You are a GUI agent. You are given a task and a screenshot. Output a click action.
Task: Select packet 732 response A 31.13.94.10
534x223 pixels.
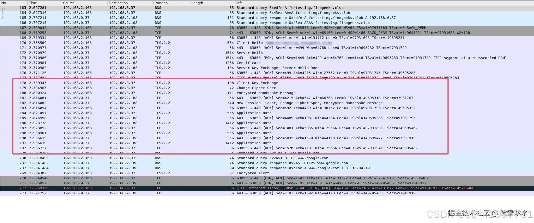(x=267, y=168)
